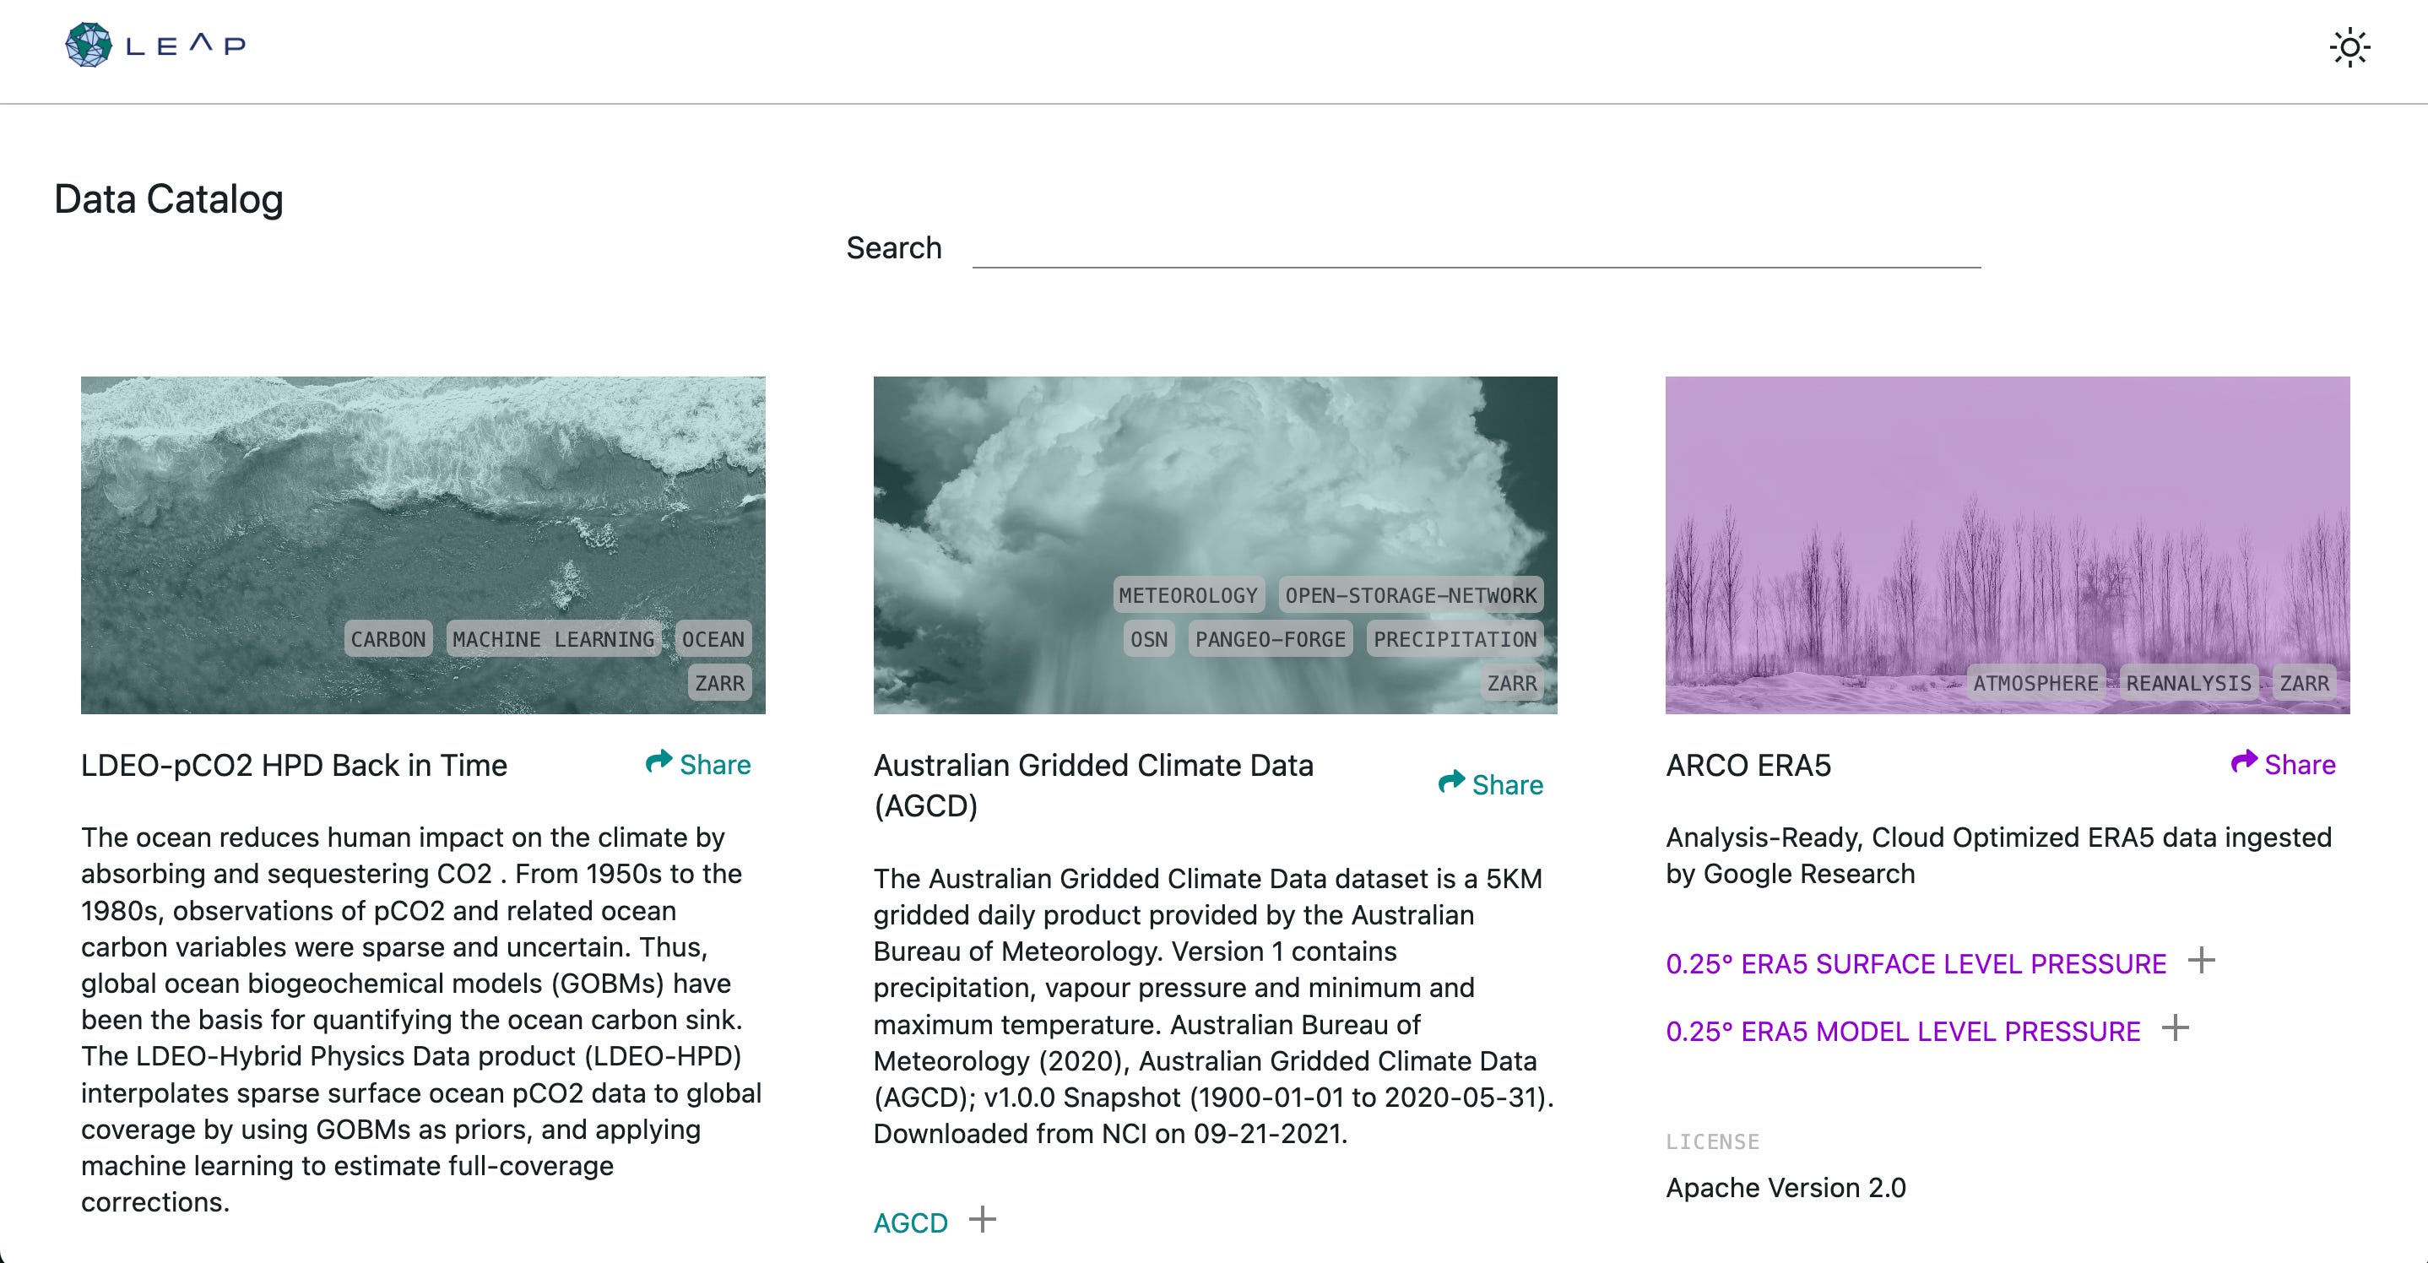Click the PANGEO-FORGE tag
Viewport: 2428px width, 1263px height.
point(1270,639)
